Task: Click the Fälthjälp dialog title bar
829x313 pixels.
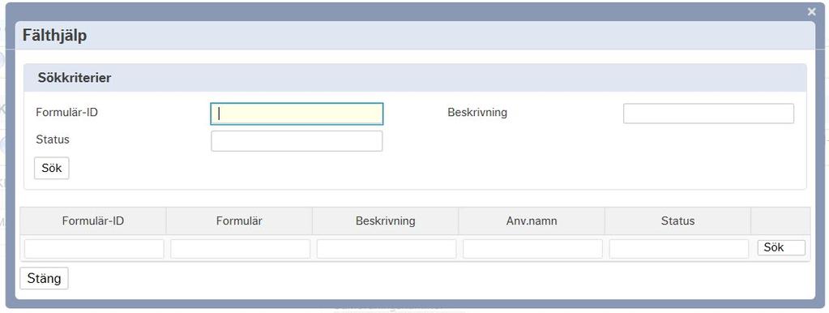Action: point(415,36)
